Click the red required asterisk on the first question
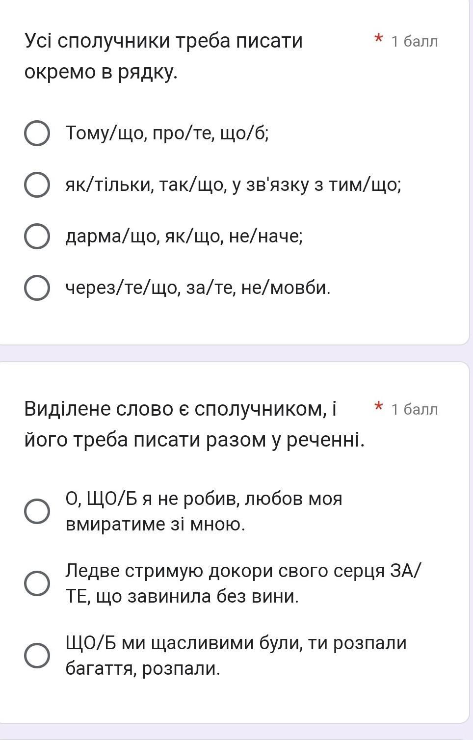The image size is (473, 740). pyautogui.click(x=378, y=39)
